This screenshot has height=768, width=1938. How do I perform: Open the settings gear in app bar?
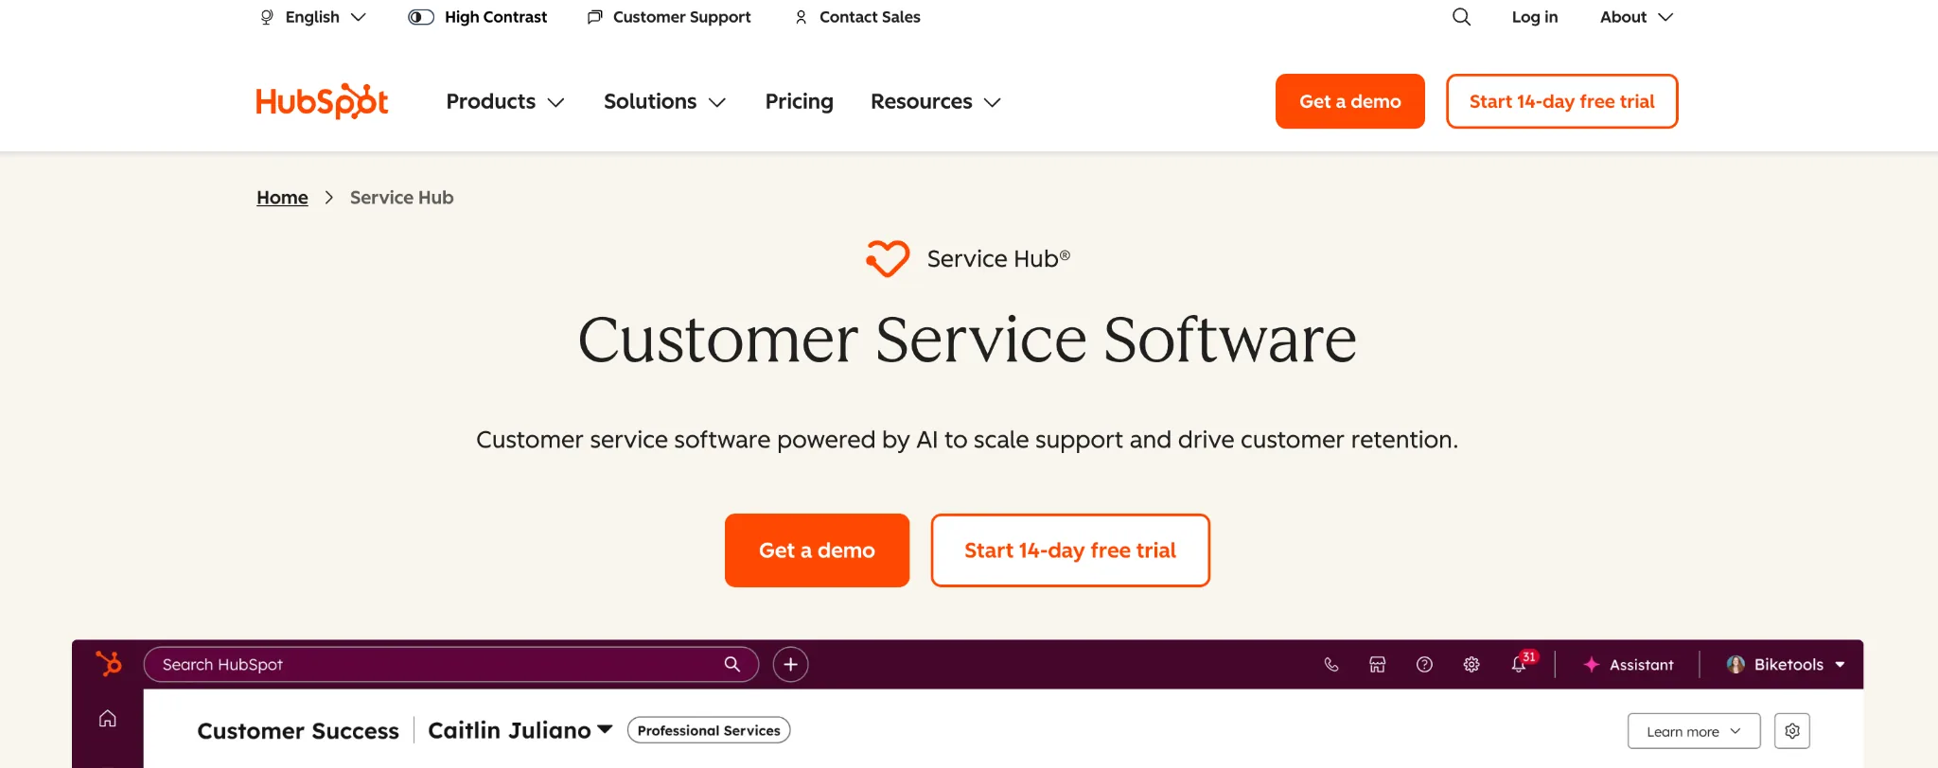(x=1471, y=664)
